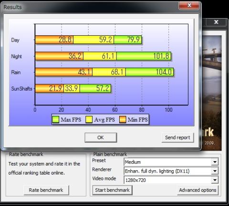This screenshot has height=206, width=229.
Task: Expand the Video mode dropdown arrow
Action: [215, 180]
